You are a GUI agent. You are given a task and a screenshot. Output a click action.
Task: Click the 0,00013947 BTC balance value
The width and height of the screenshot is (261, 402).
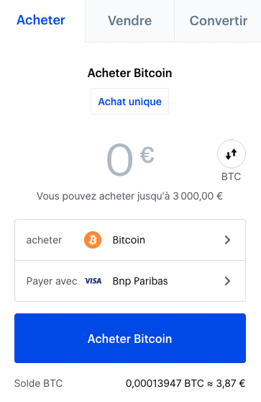165,383
